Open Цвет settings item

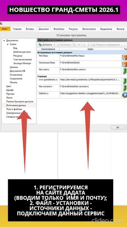tap(8, 86)
